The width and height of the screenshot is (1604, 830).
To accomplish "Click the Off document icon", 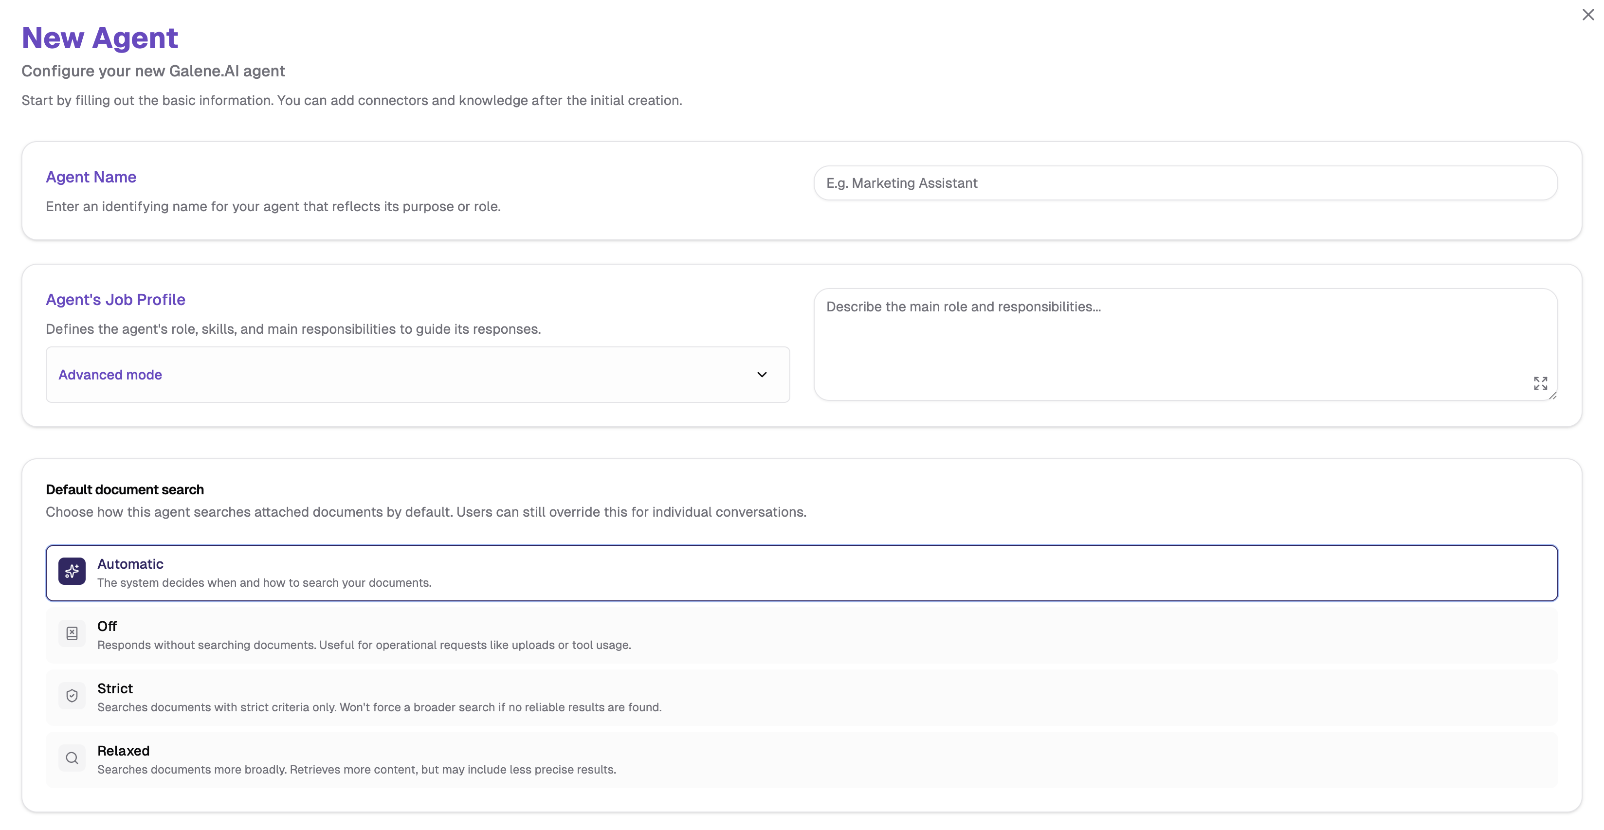I will 72,633.
